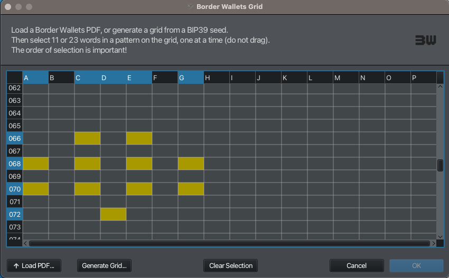Select column header E
The width and height of the screenshot is (449, 278).
click(139, 78)
